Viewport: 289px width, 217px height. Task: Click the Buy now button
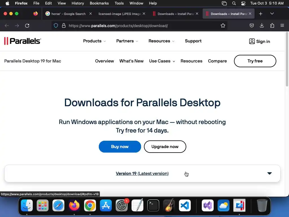[x=120, y=147]
